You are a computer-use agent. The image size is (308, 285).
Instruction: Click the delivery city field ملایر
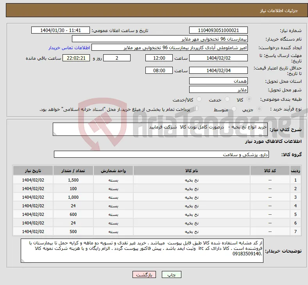click(218, 90)
